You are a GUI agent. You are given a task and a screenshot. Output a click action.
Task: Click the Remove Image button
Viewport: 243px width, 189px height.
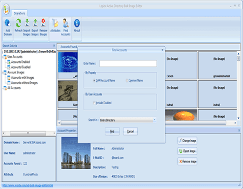pos(187,162)
